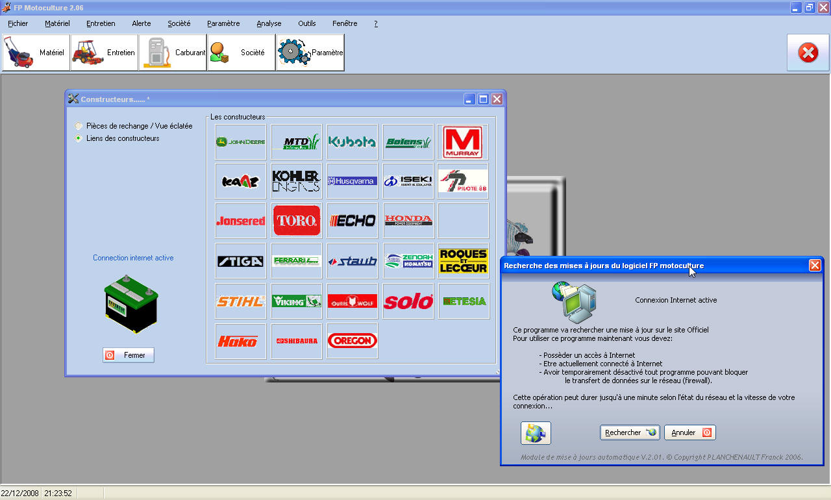Open the Outils menu
Screen dimensions: 831x500
pos(306,23)
